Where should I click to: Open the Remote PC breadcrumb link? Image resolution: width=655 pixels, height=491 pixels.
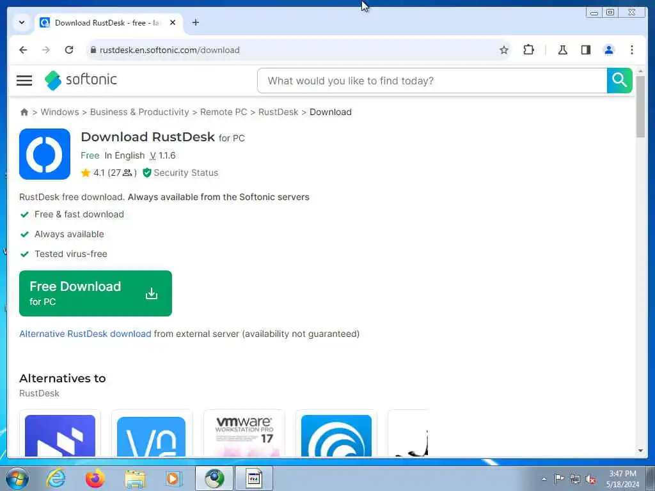point(223,112)
